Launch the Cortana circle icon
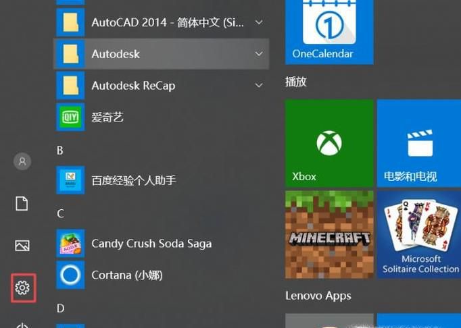461x328 pixels. click(x=70, y=275)
